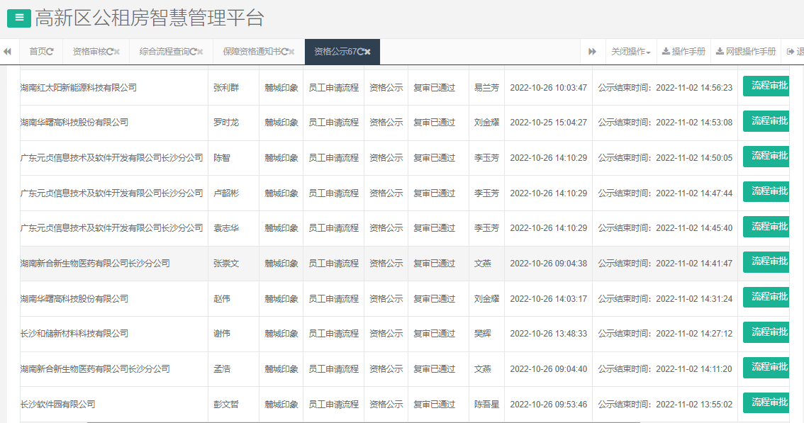
Task: Refresh the 资格审核 tab using its reload icon
Action: click(x=109, y=51)
